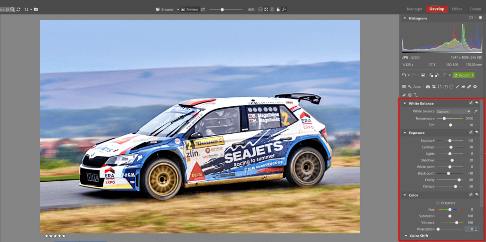
Task: Open the White balance Custom dropdown
Action: tap(453, 112)
